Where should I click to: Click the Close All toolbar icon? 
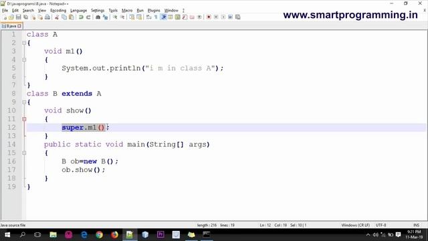click(x=40, y=17)
